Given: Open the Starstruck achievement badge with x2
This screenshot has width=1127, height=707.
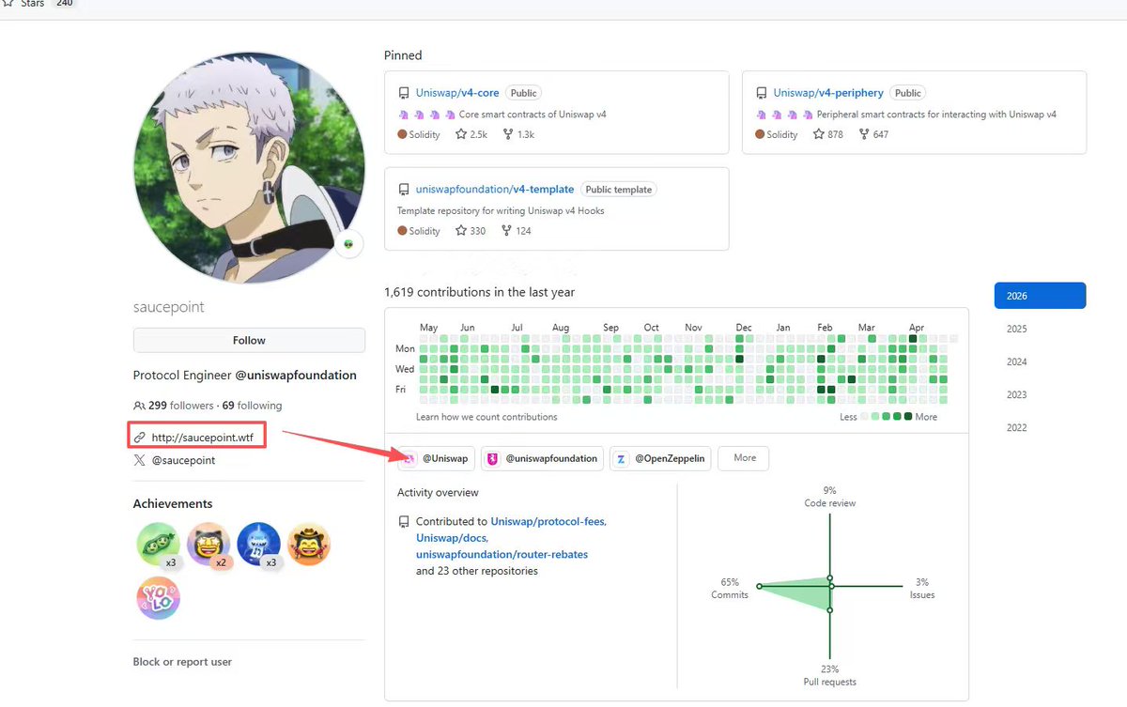Looking at the screenshot, I should click(208, 545).
